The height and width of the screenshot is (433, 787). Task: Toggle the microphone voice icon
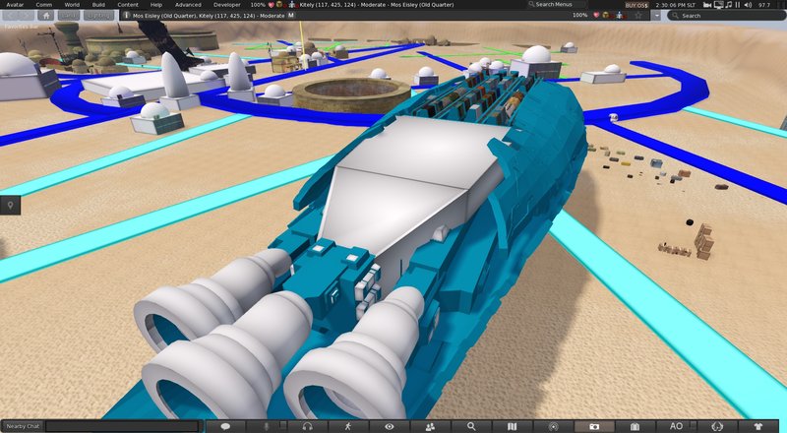click(266, 426)
